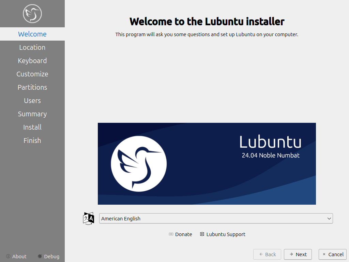Viewport: 349px width, 262px height.
Task: Cancel the Lubuntu installation
Action: coord(333,254)
